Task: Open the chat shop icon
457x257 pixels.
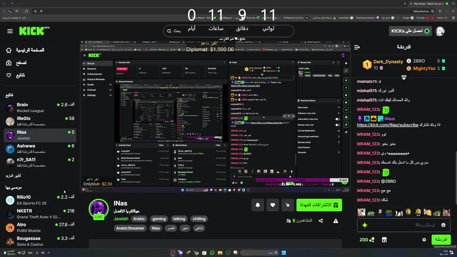Action: pyautogui.click(x=384, y=240)
